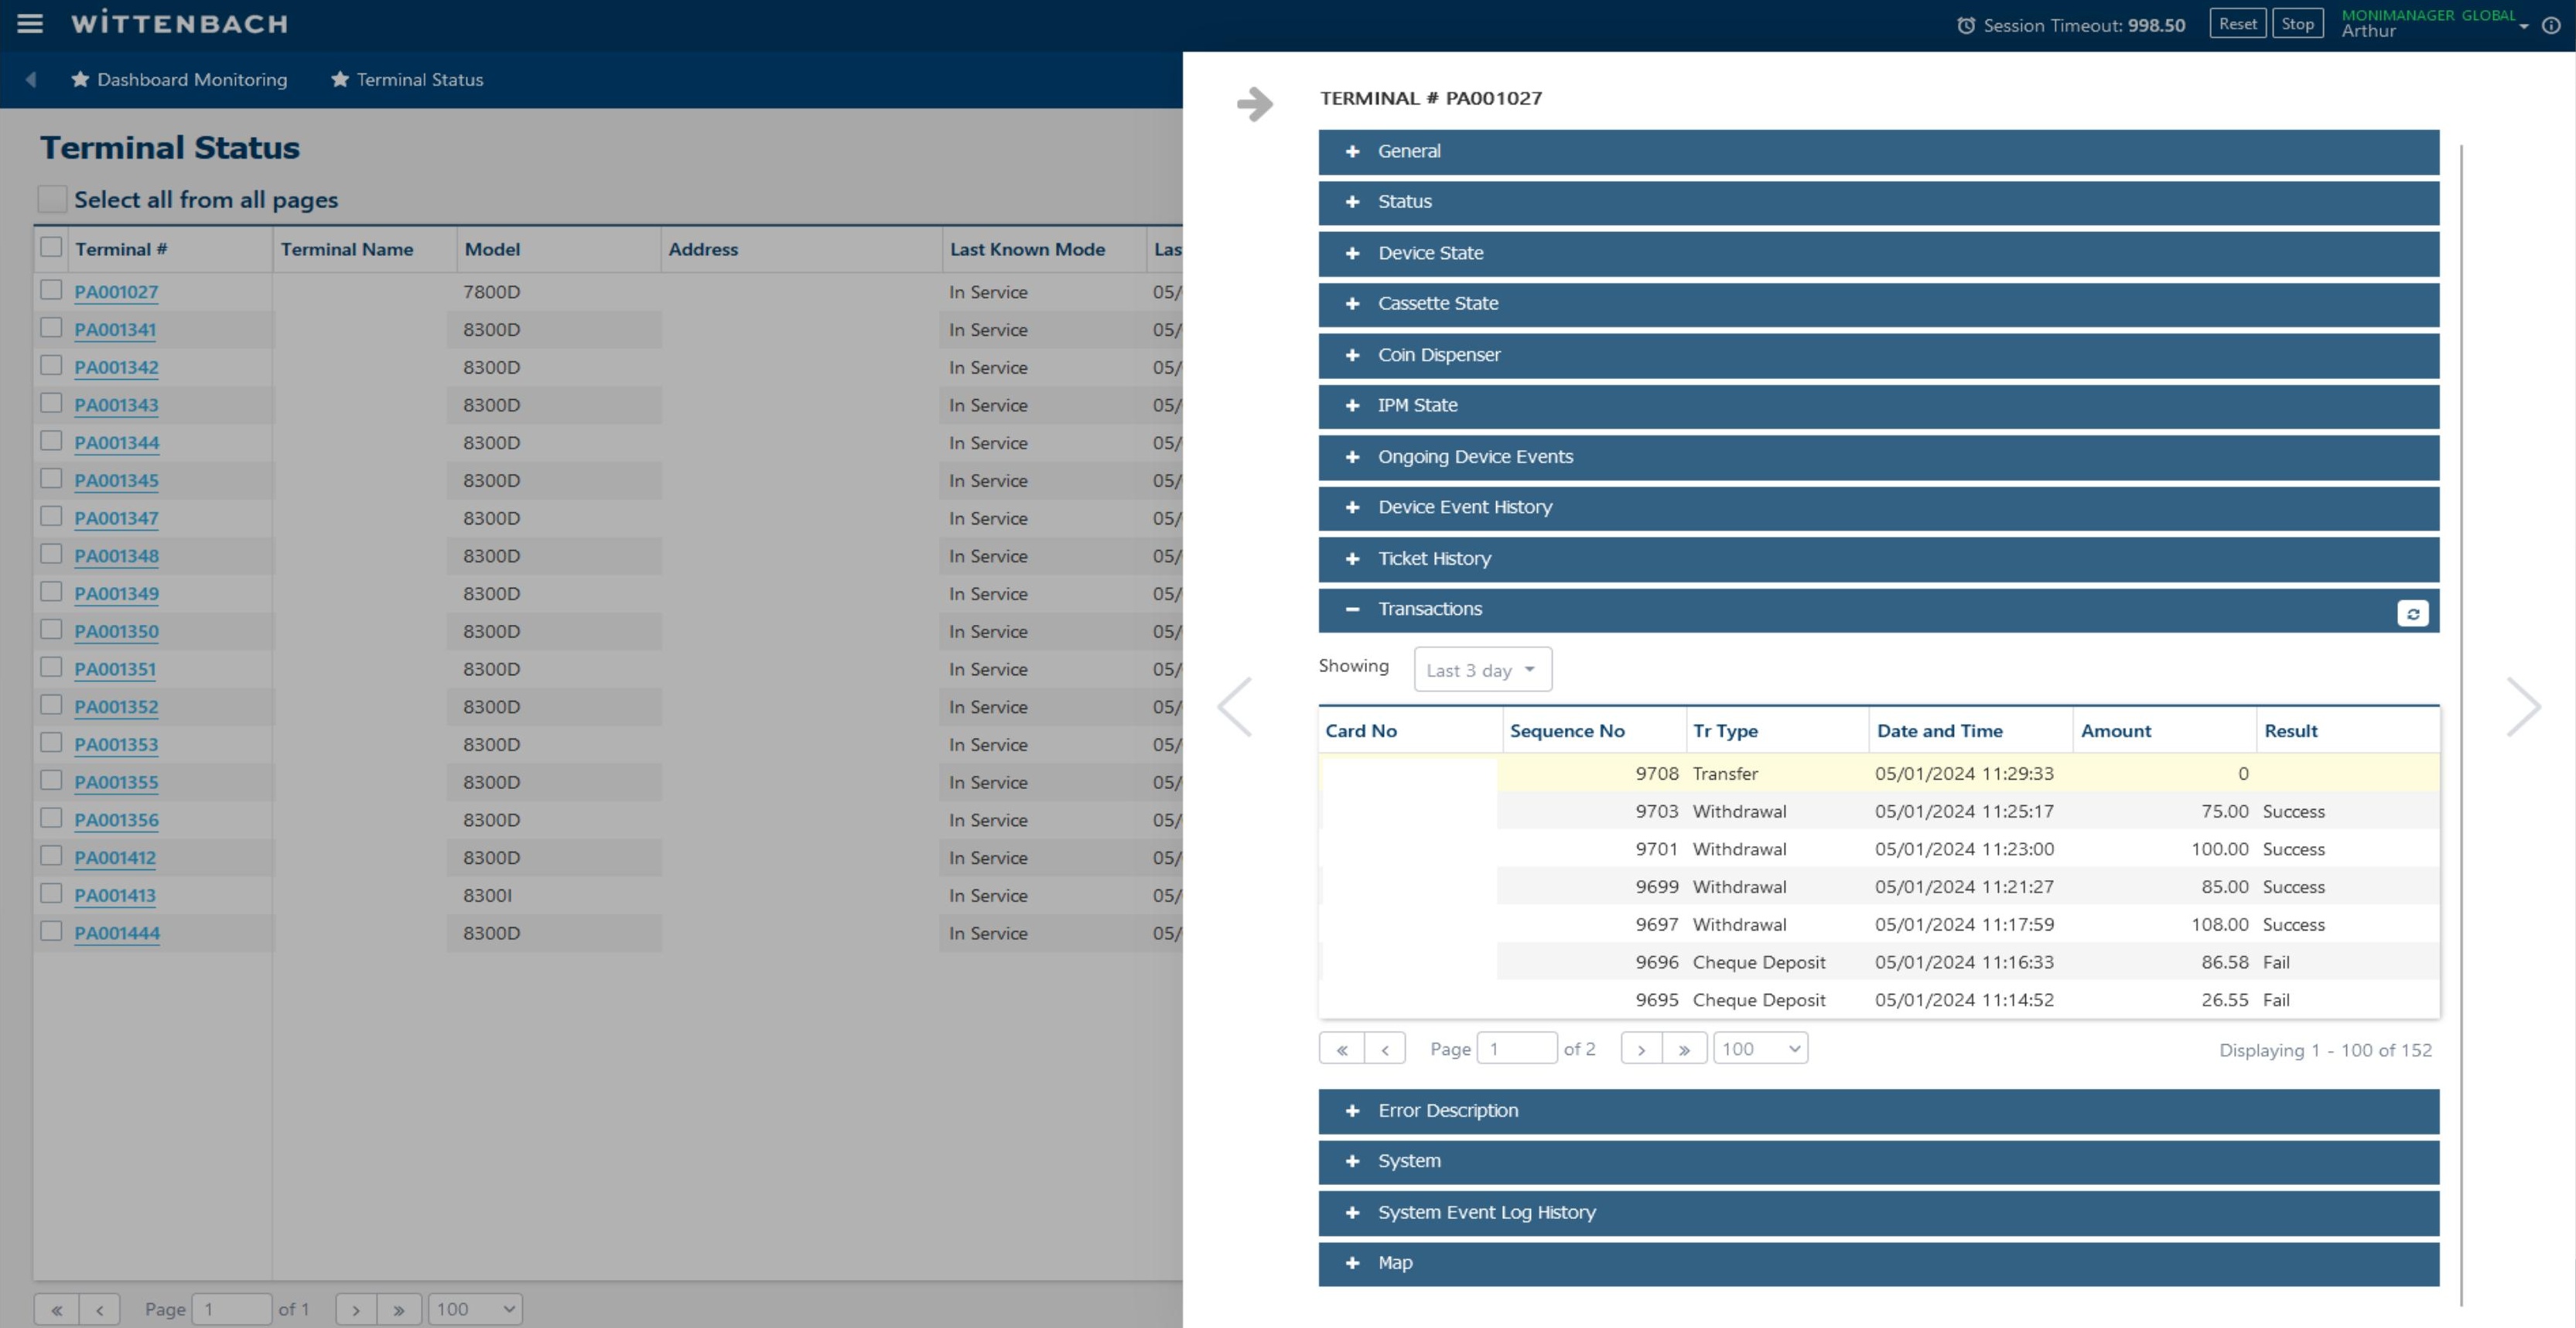The height and width of the screenshot is (1328, 2576).
Task: Open transactions page size dropdown
Action: coord(1760,1048)
